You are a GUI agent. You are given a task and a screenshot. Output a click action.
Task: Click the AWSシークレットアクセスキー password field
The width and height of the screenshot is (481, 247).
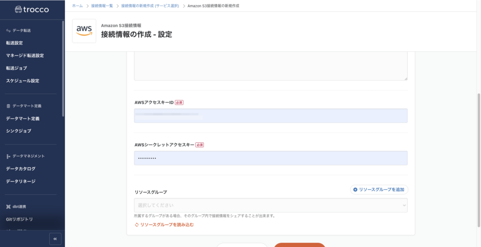(x=271, y=158)
